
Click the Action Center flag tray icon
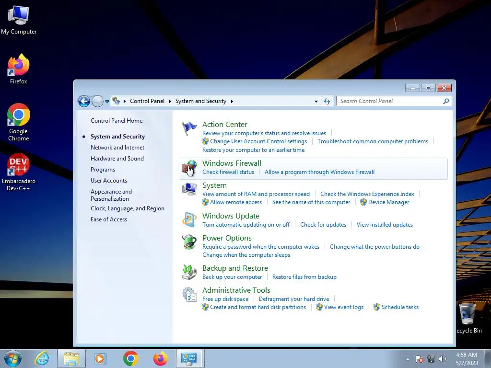(420, 359)
